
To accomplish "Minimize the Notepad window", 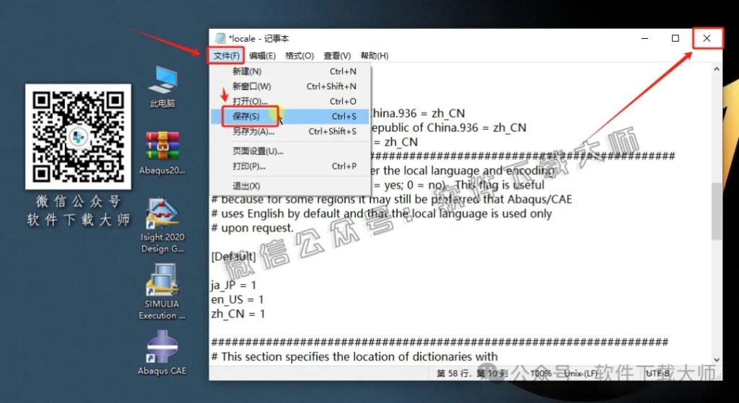I will pos(644,39).
